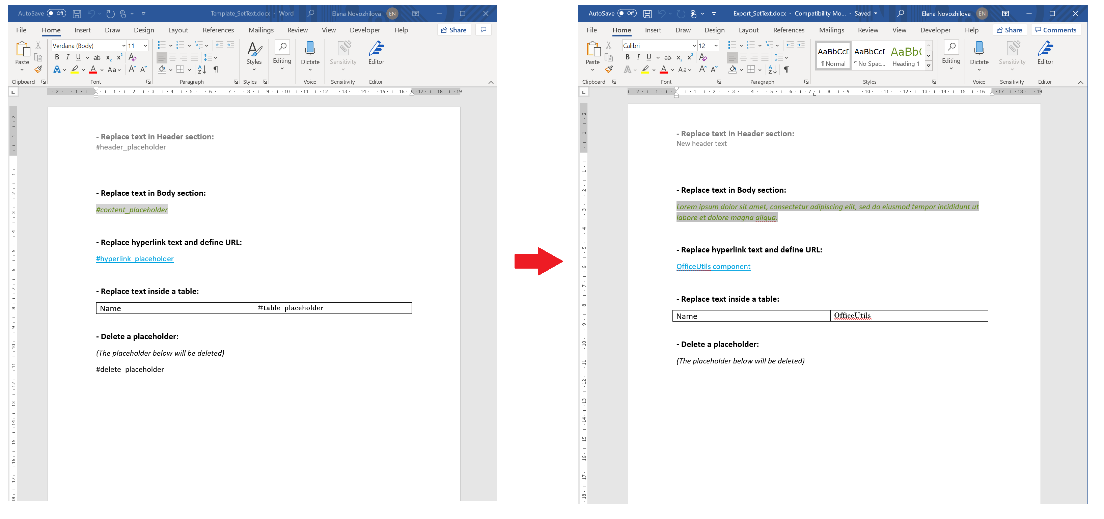Click Comments button in right window
Viewport: 1104px width, 519px height.
coord(1055,30)
